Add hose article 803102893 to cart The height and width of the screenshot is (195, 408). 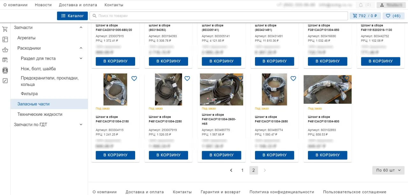pyautogui.click(x=327, y=155)
